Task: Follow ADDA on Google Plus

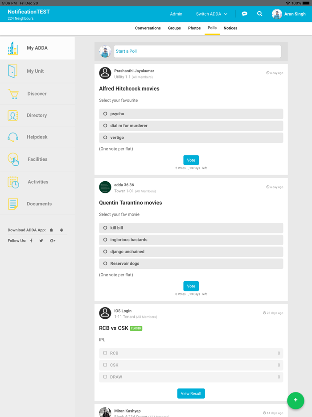Action: (x=53, y=241)
